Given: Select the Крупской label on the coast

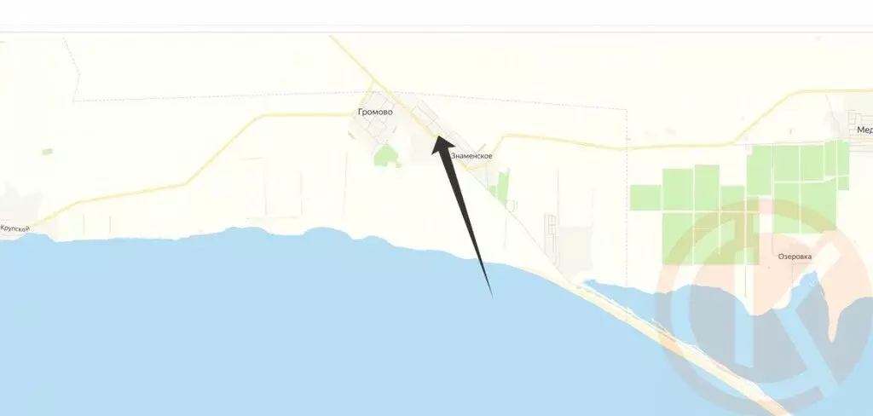Looking at the screenshot, I should pyautogui.click(x=14, y=228).
